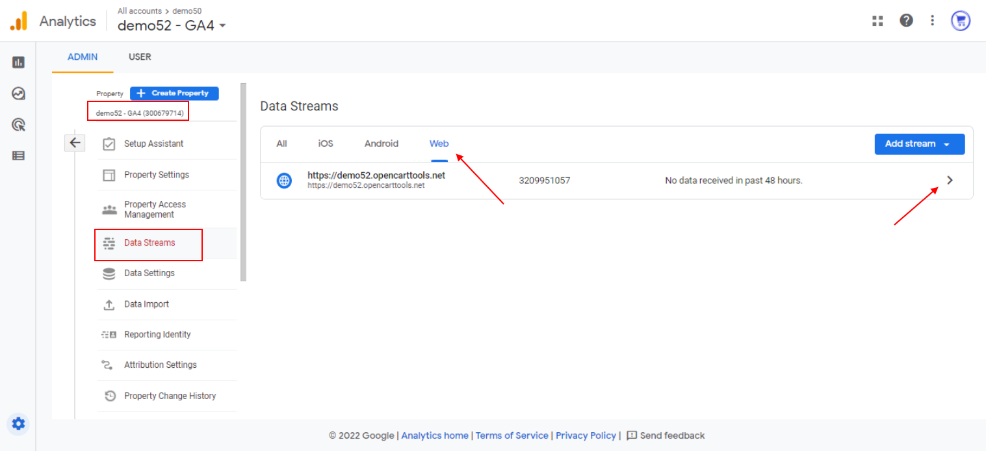Open the three-dot more options menu

tap(932, 20)
